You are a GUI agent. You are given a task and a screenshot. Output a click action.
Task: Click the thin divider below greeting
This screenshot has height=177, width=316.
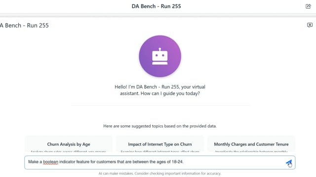coord(160,105)
